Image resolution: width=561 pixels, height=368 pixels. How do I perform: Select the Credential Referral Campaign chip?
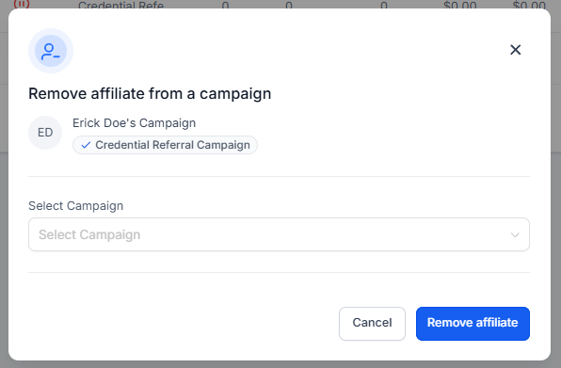click(x=165, y=145)
